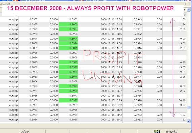Image resolution: width=192 pixels, height=133 pixels.
Task: Click eurgbp symbol in the 36.19 profit row
Action: tap(13, 101)
